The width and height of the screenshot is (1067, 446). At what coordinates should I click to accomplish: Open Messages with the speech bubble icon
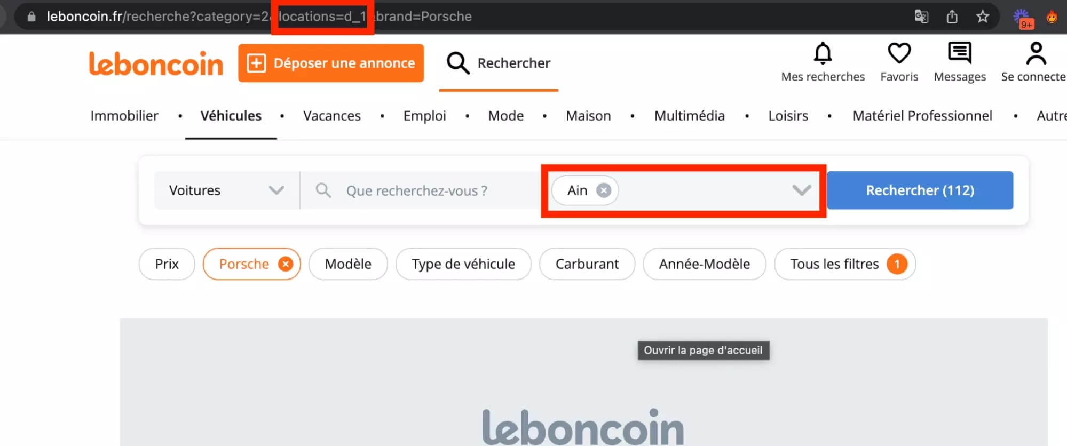pyautogui.click(x=959, y=52)
